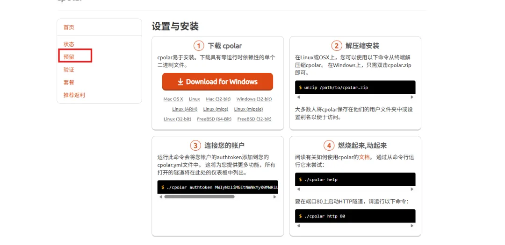Click the ./cpolar http 80 command text
Screen dimensions: 505x245
(x=325, y=216)
